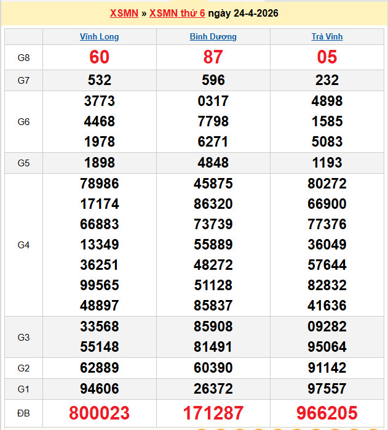Open the XSMN thứ 6 link
The height and width of the screenshot is (430, 388).
tap(177, 14)
